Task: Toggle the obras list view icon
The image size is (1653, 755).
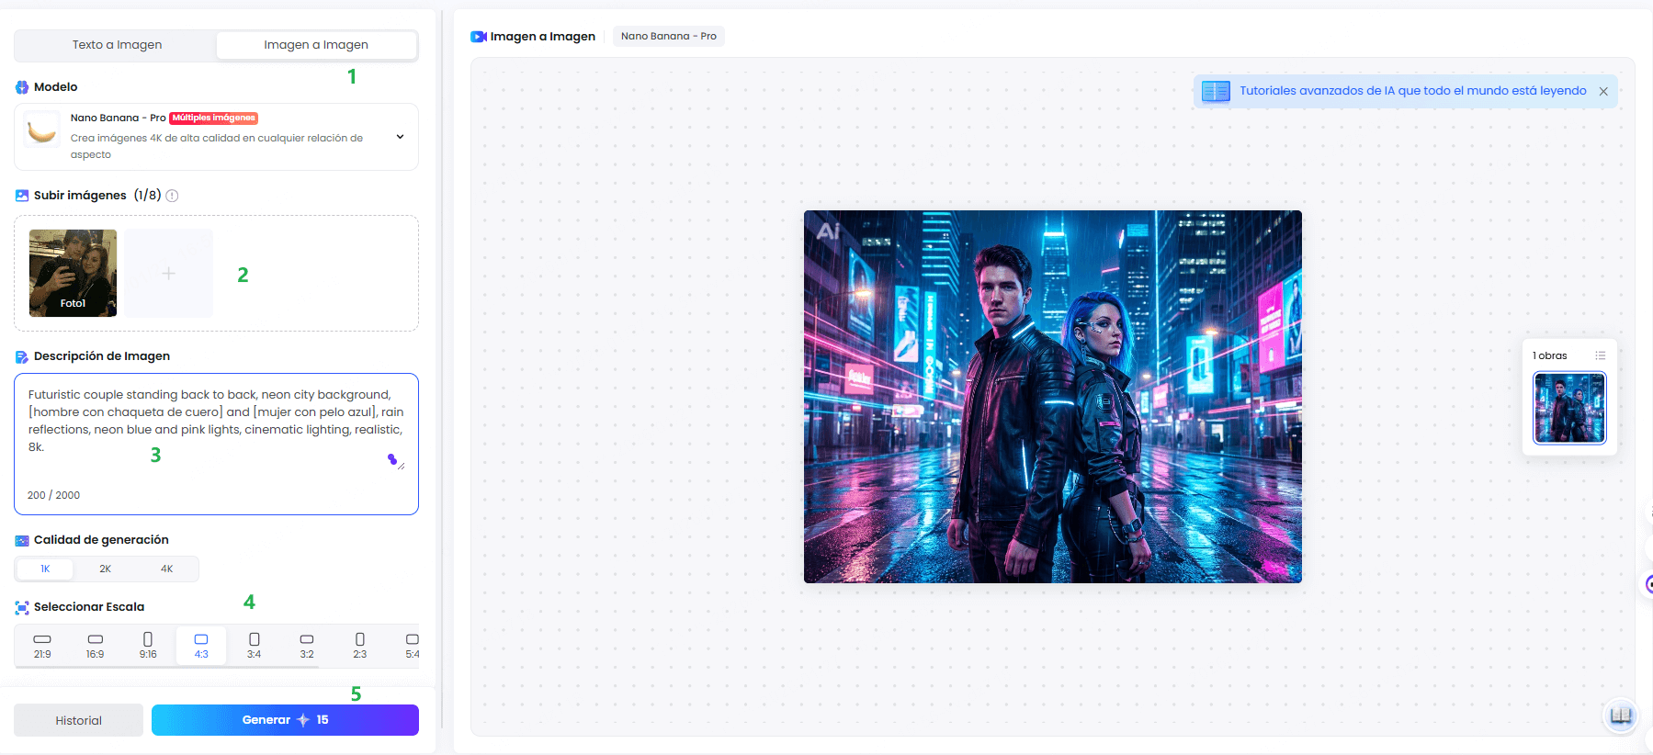Action: pos(1601,355)
